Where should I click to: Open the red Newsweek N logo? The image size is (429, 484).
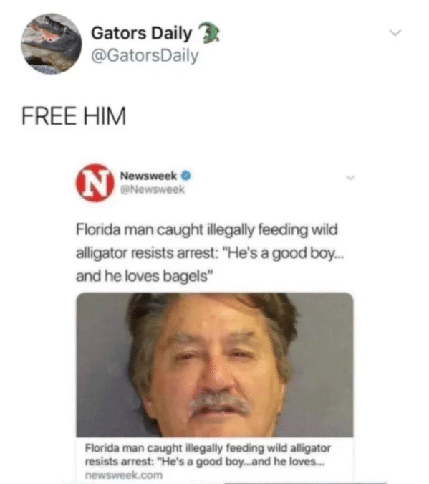tap(95, 183)
